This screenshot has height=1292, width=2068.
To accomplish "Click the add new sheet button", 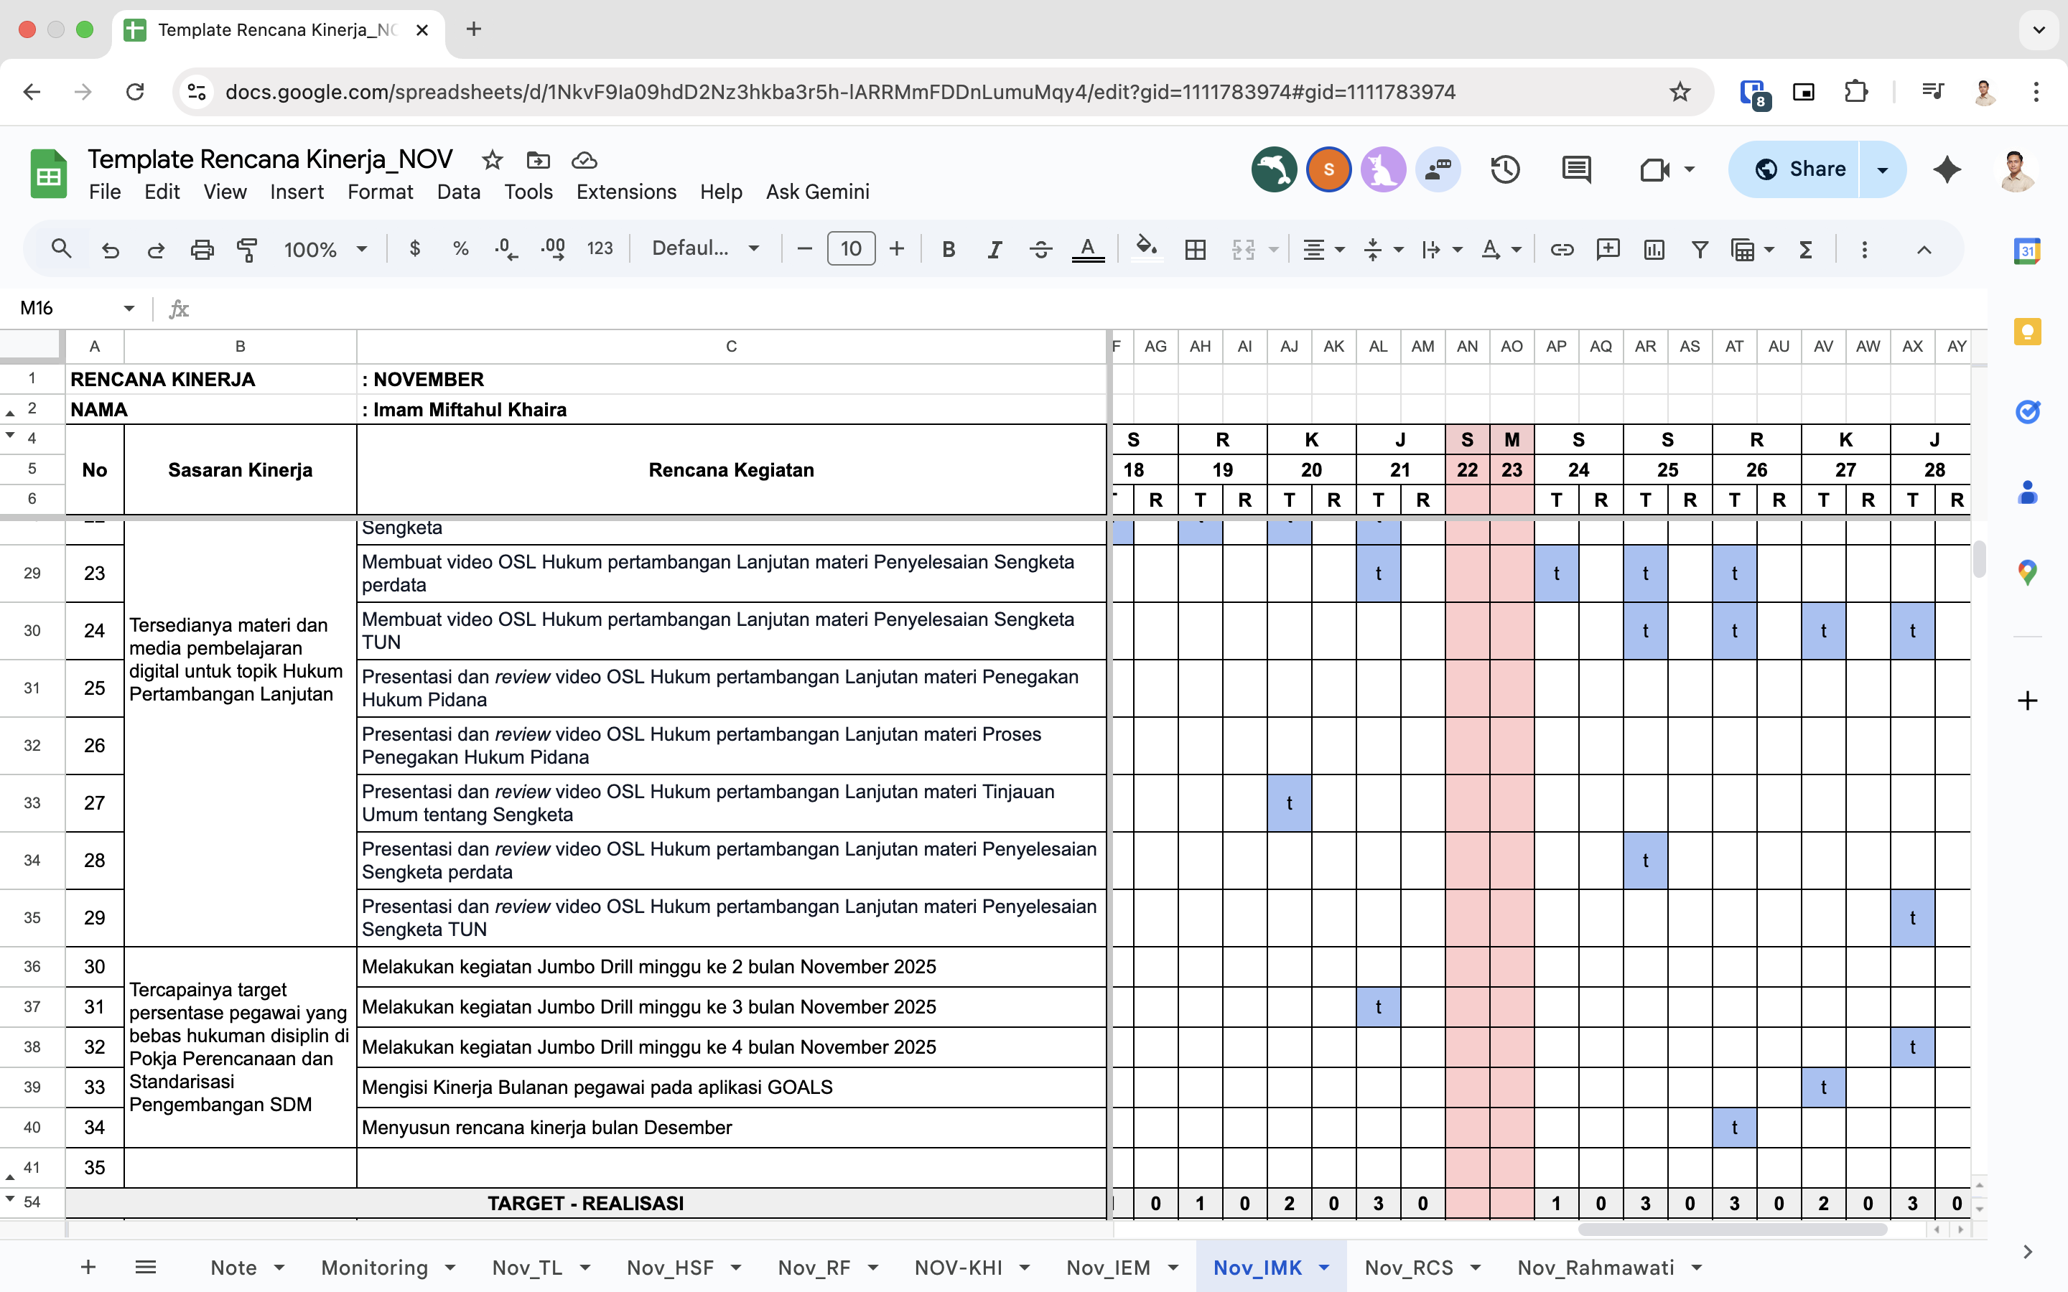I will click(x=88, y=1267).
